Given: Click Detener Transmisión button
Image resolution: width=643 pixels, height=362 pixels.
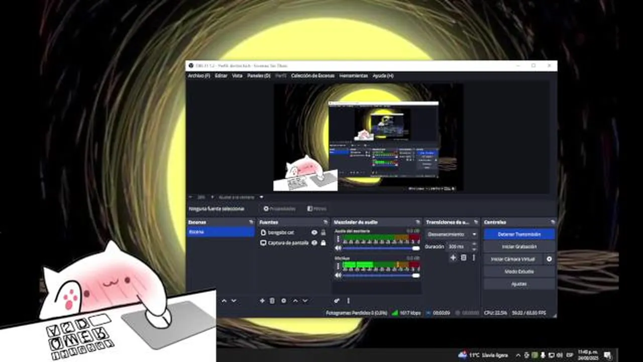Looking at the screenshot, I should pos(519,234).
